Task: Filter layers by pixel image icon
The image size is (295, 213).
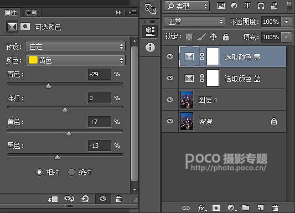Action: click(221, 6)
